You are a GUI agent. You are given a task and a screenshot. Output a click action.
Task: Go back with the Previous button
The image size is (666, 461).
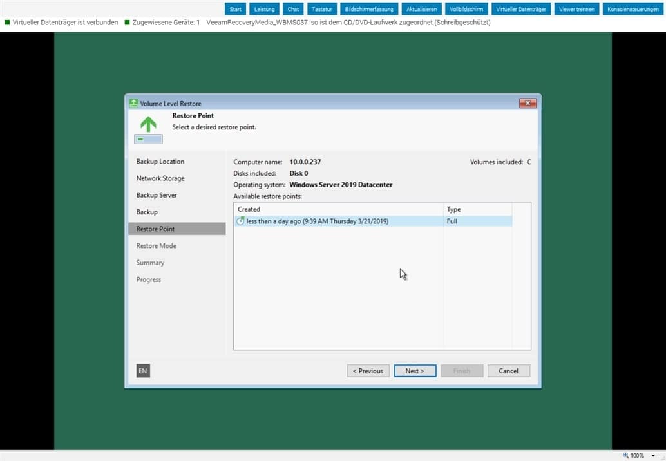(368, 371)
